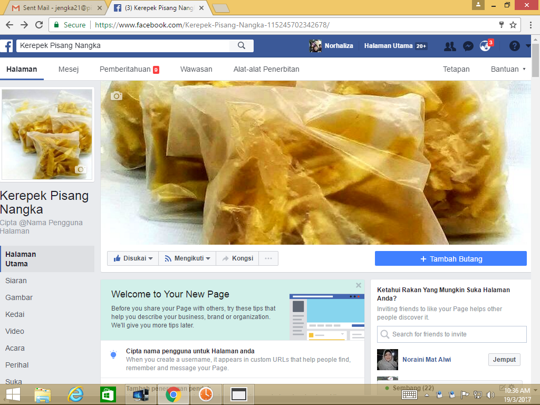This screenshot has width=540, height=405.
Task: Click the Tambah Butang button
Action: [x=450, y=258]
